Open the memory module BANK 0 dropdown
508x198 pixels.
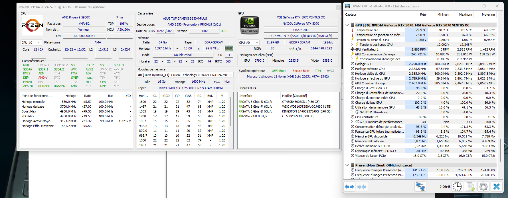pos(185,75)
